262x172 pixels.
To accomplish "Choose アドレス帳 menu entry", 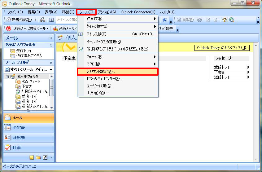I will (118, 34).
